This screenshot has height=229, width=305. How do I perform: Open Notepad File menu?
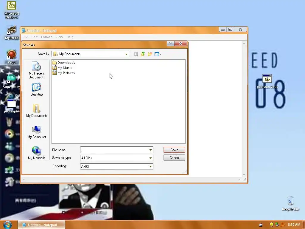tap(25, 37)
